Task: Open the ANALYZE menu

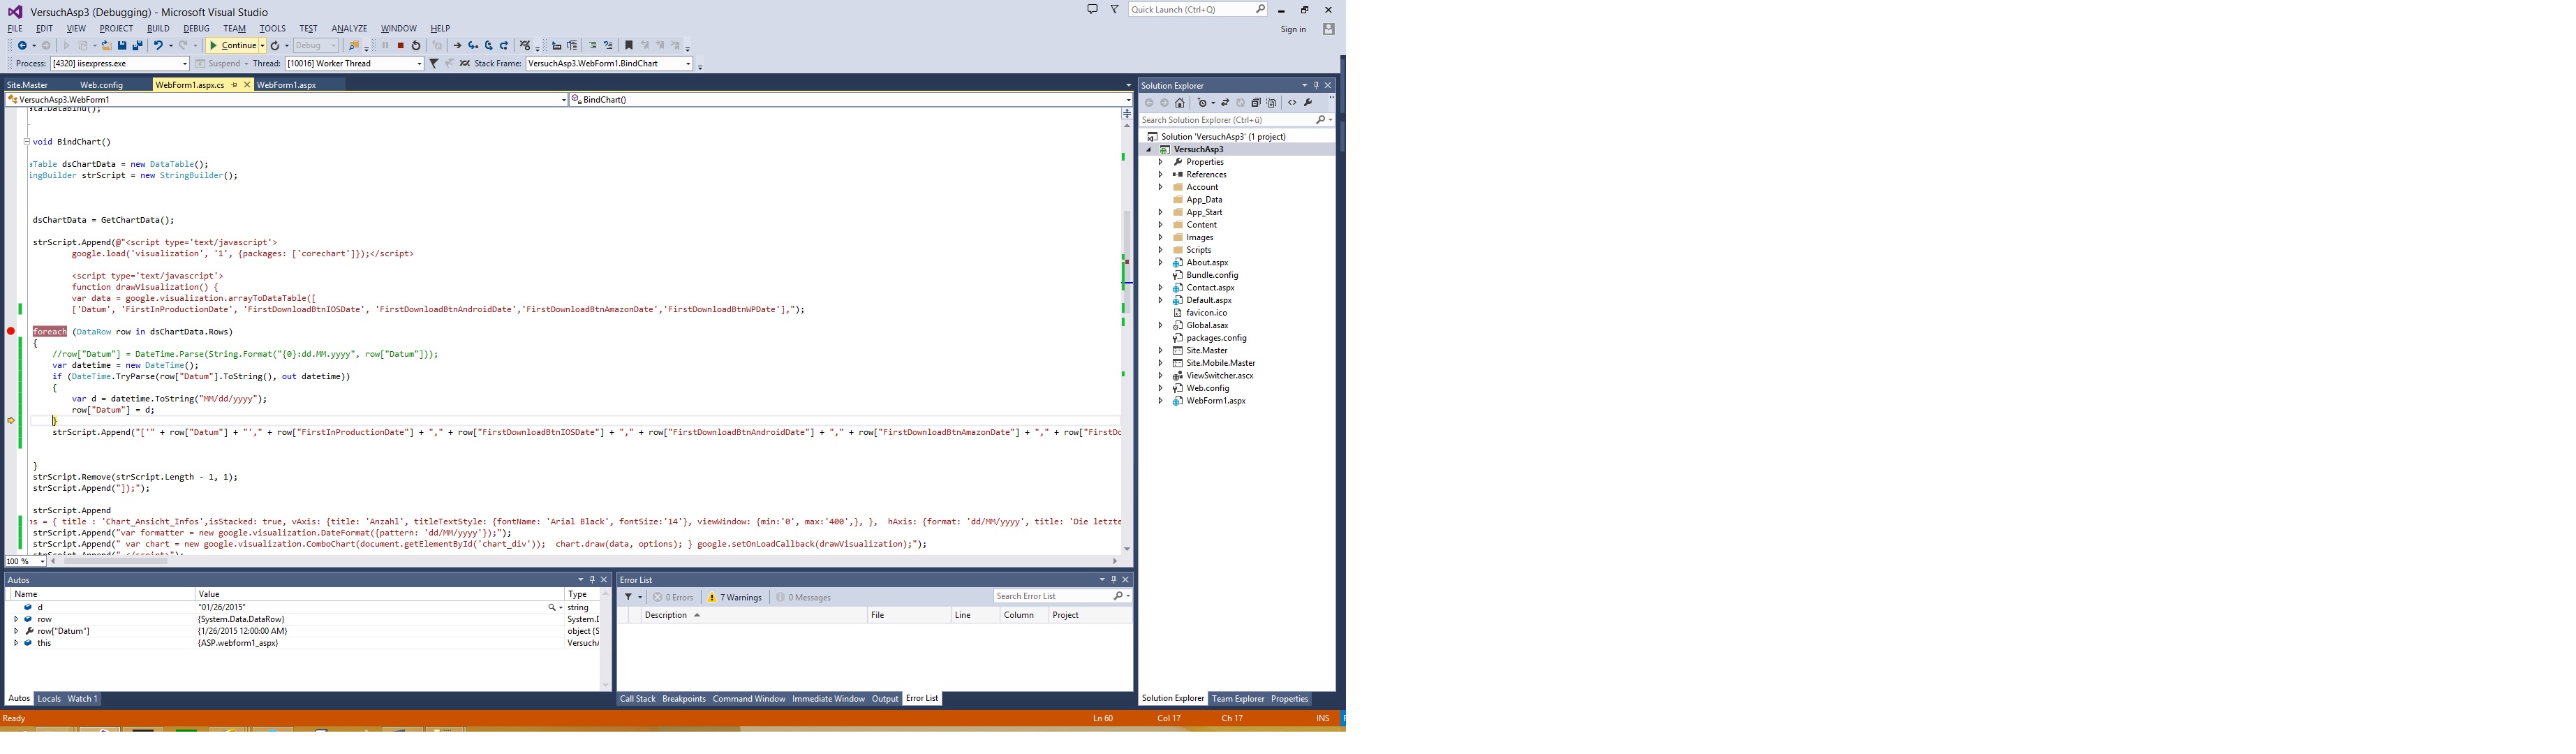Action: [349, 29]
